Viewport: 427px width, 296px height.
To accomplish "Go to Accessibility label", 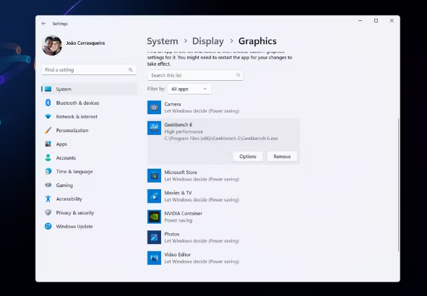I will click(x=69, y=199).
